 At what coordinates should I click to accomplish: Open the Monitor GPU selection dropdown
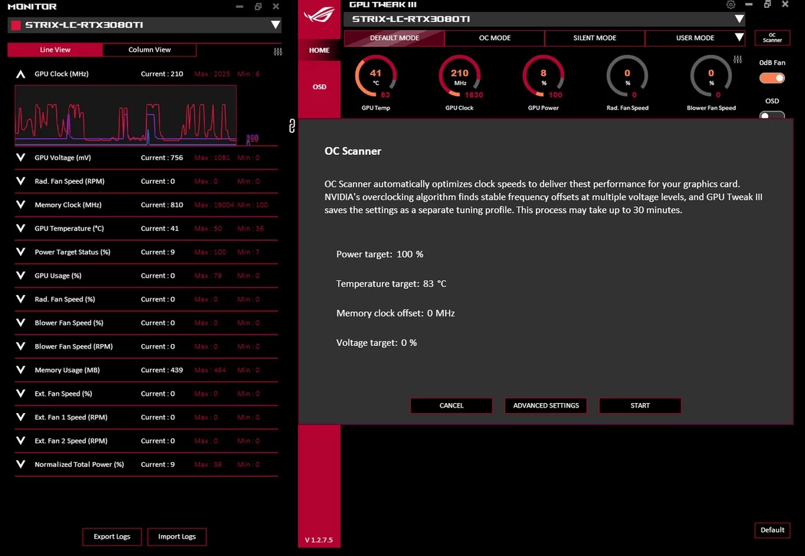click(275, 25)
